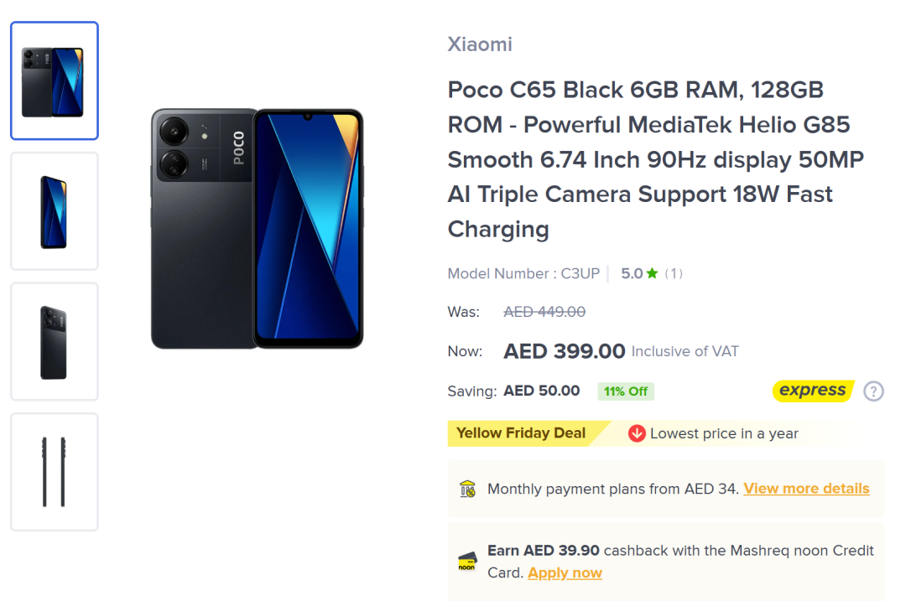Click the 5.0 rating score
Image resolution: width=906 pixels, height=601 pixels.
631,273
